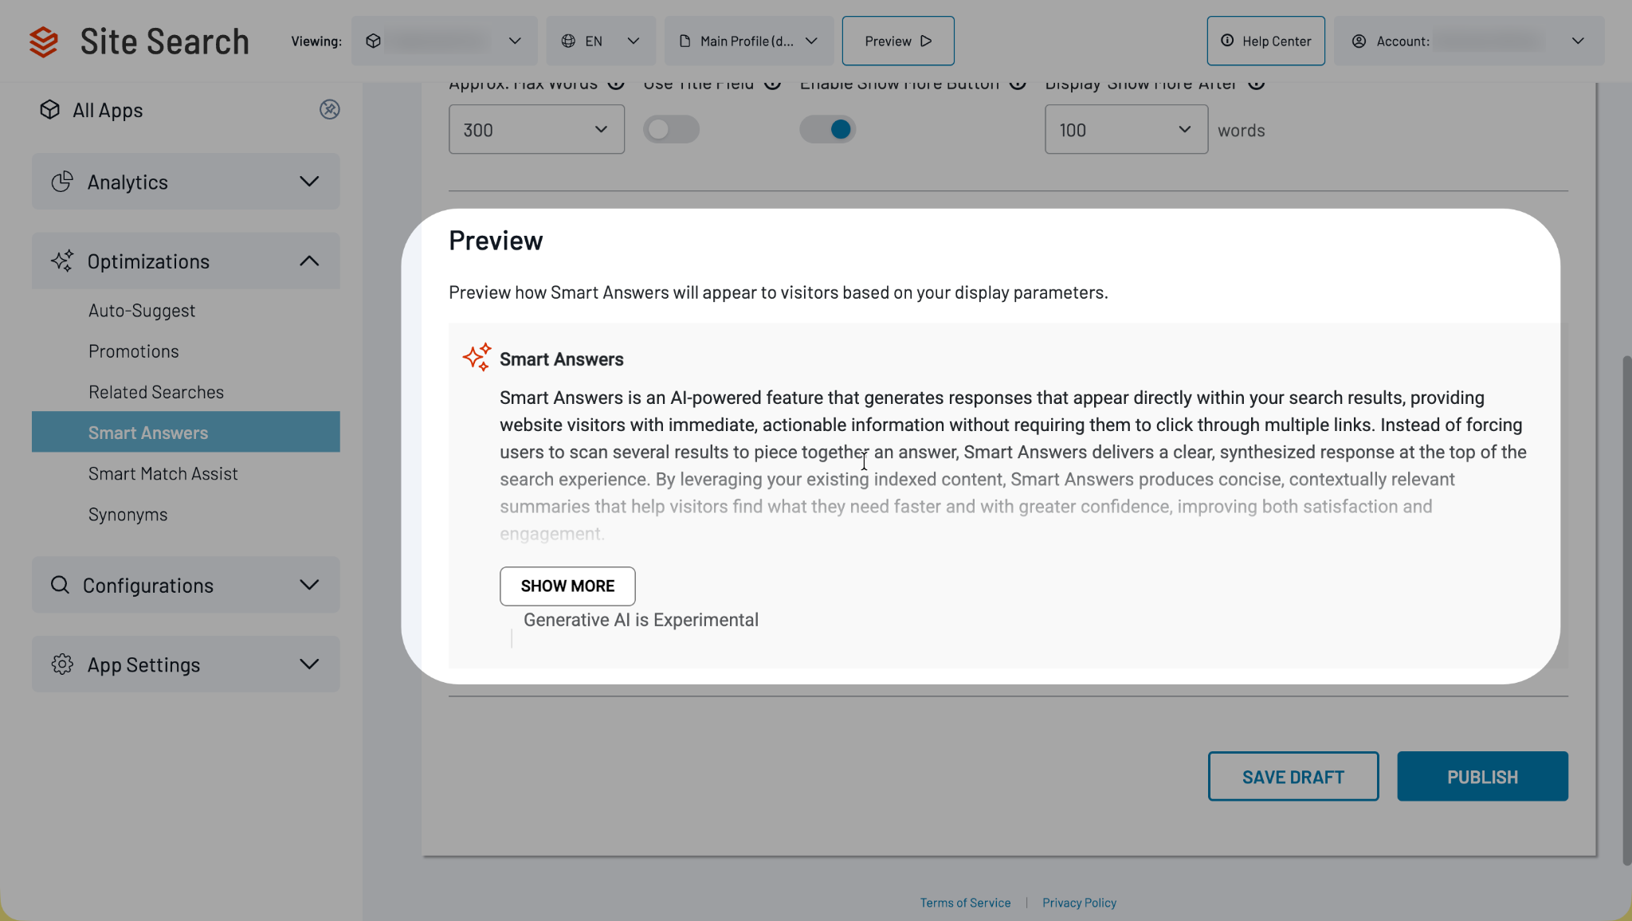Click the cube icon in Viewing selector
Viewport: 1632px width, 921px height.
click(373, 41)
